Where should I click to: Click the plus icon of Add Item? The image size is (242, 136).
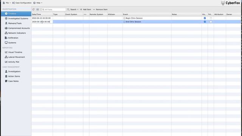pos(81,9)
